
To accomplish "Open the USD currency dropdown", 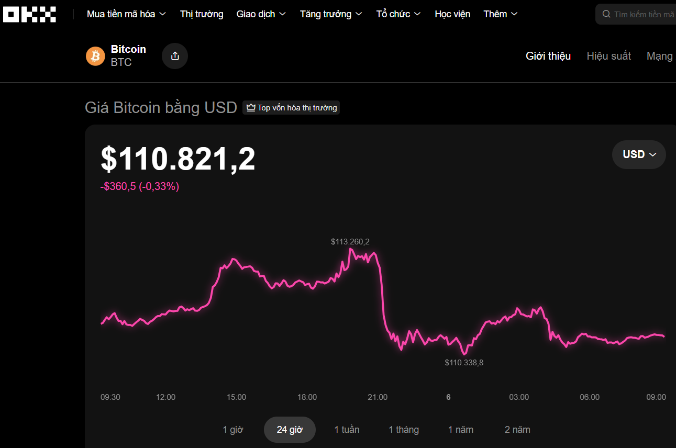I will tap(639, 154).
